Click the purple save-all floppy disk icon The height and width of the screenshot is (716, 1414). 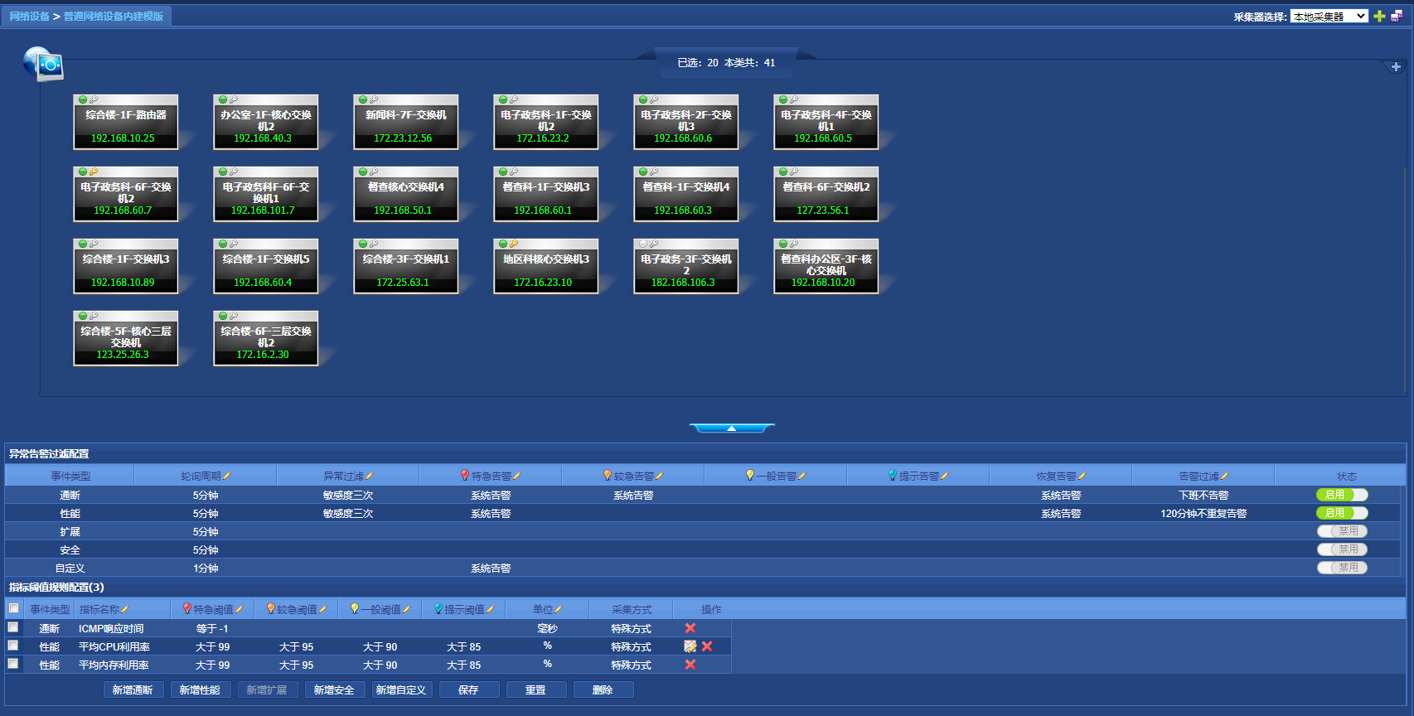point(1397,17)
